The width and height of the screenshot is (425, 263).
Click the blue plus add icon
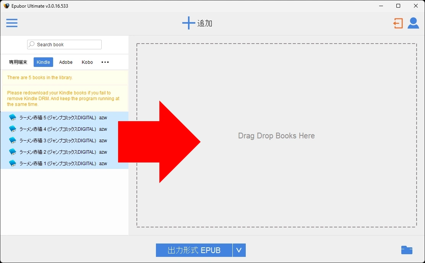[x=188, y=23]
